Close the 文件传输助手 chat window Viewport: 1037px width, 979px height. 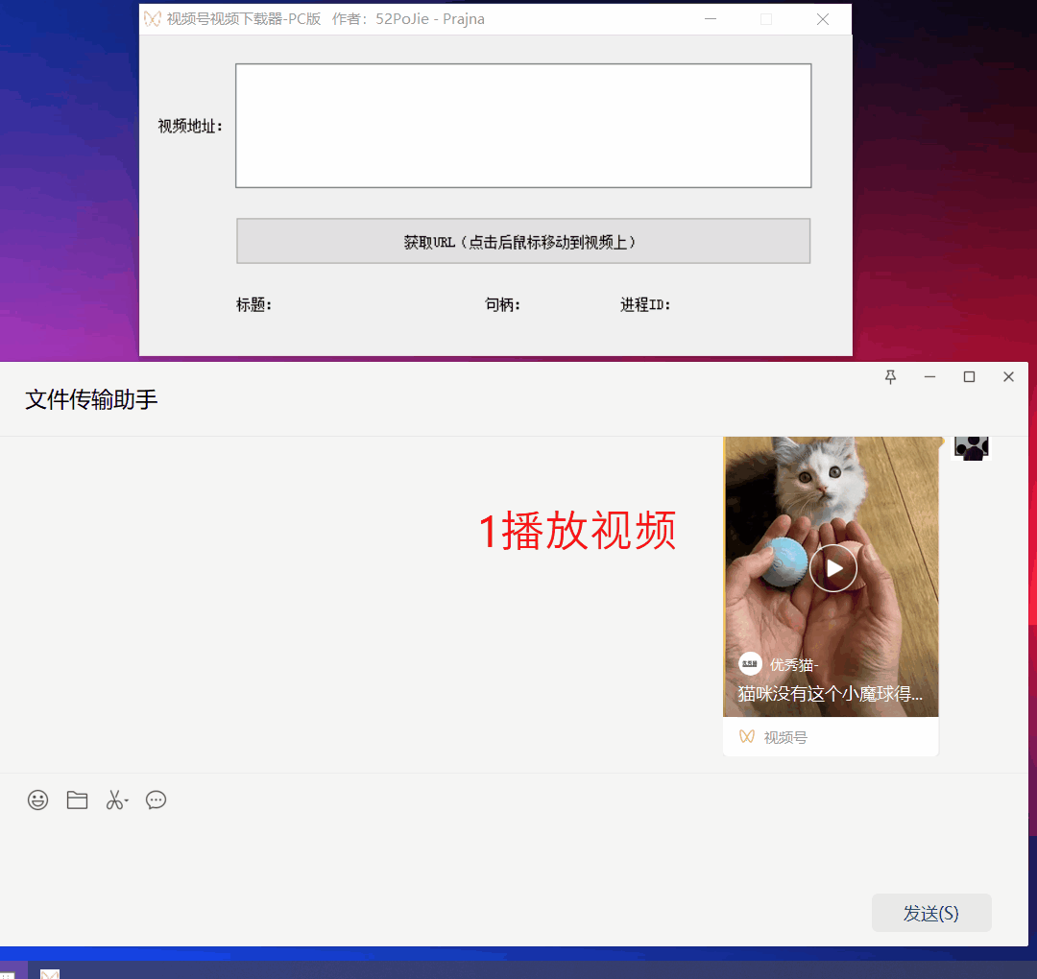coord(1008,377)
